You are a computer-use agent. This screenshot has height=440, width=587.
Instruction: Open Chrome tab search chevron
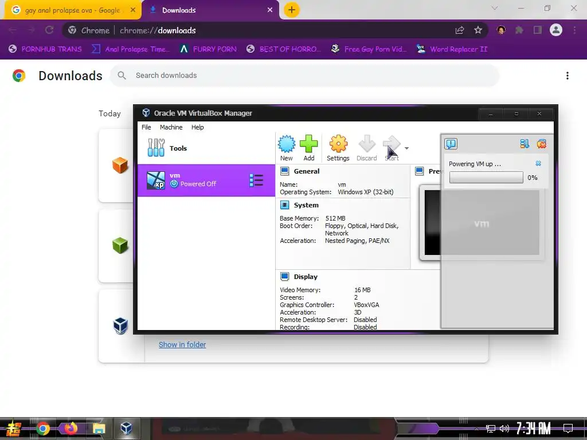pyautogui.click(x=495, y=8)
